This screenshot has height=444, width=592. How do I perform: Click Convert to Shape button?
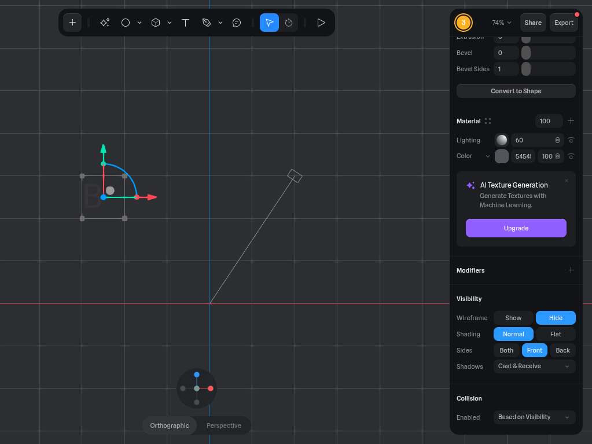[516, 91]
